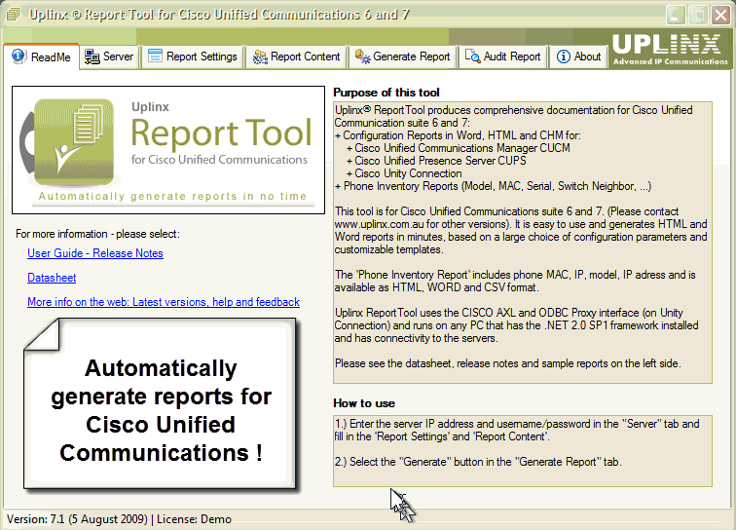The width and height of the screenshot is (736, 530).
Task: Click the Generate Report gear icon
Action: point(362,57)
